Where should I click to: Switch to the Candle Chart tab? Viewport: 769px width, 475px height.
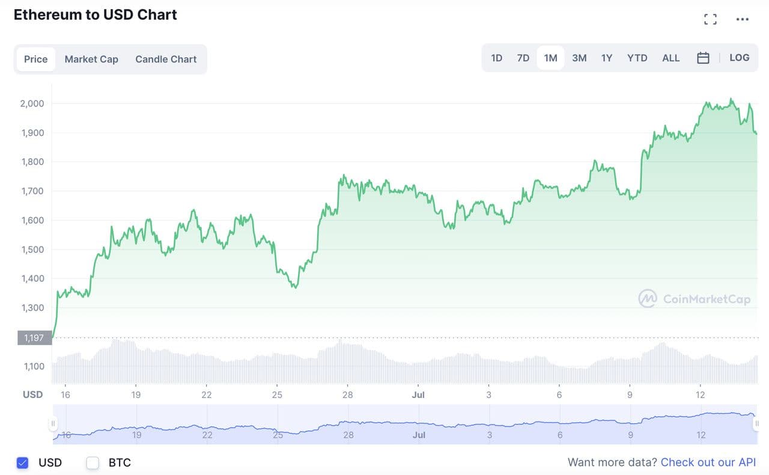[x=166, y=59]
